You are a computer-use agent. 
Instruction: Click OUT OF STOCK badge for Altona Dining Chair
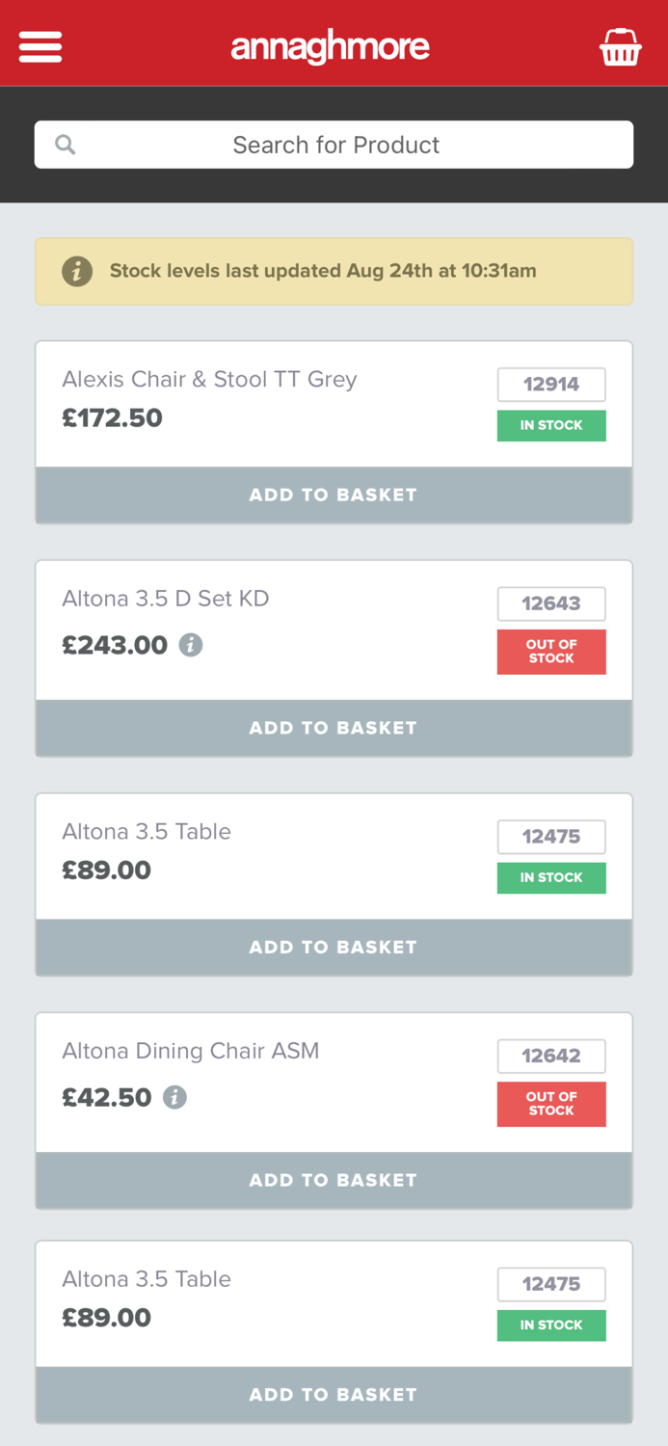[x=551, y=1104]
